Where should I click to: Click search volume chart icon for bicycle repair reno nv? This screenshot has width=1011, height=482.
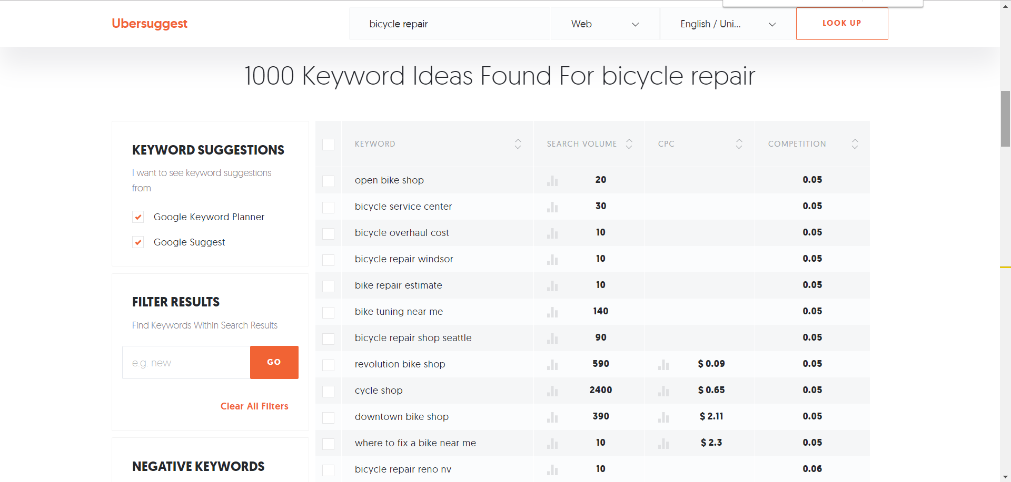[x=552, y=470]
